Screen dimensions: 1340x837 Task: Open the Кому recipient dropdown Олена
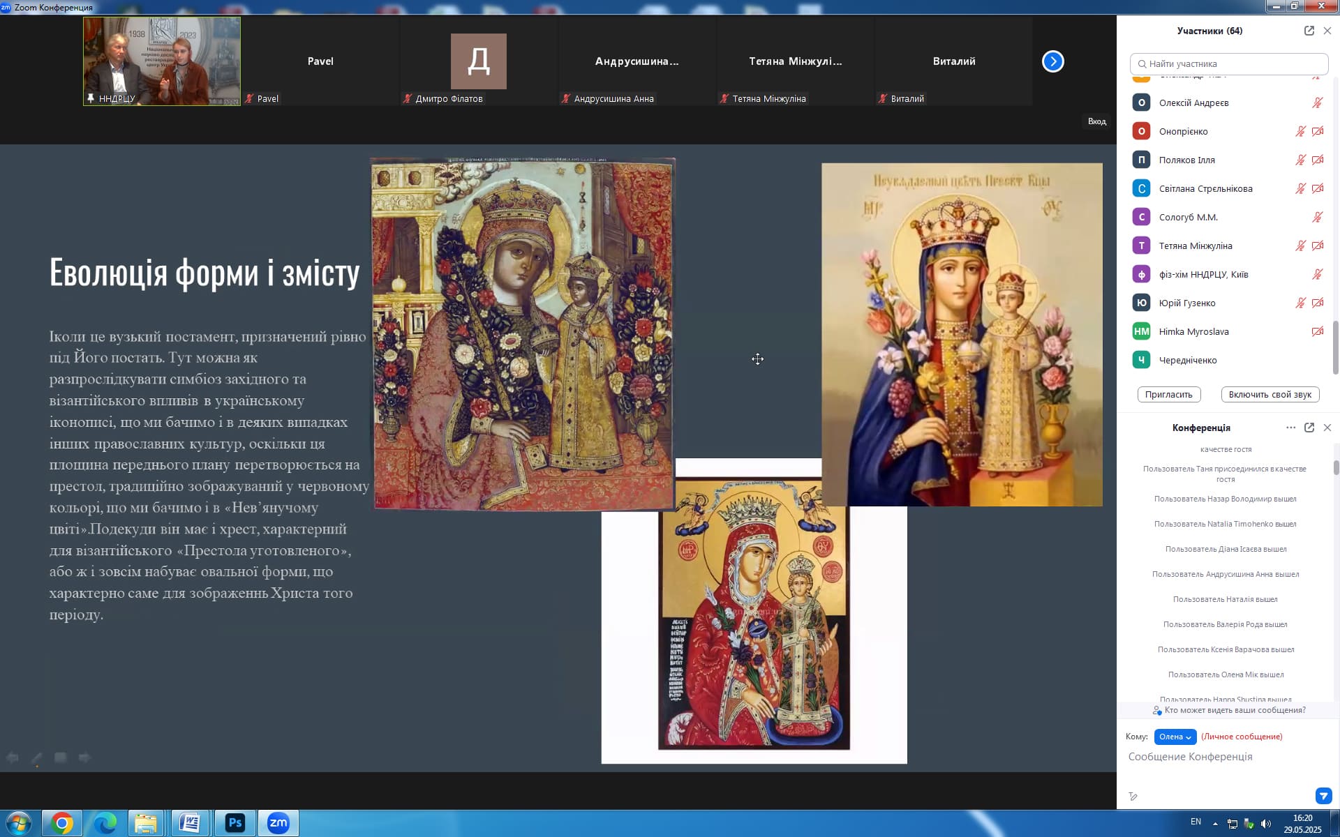pos(1175,737)
